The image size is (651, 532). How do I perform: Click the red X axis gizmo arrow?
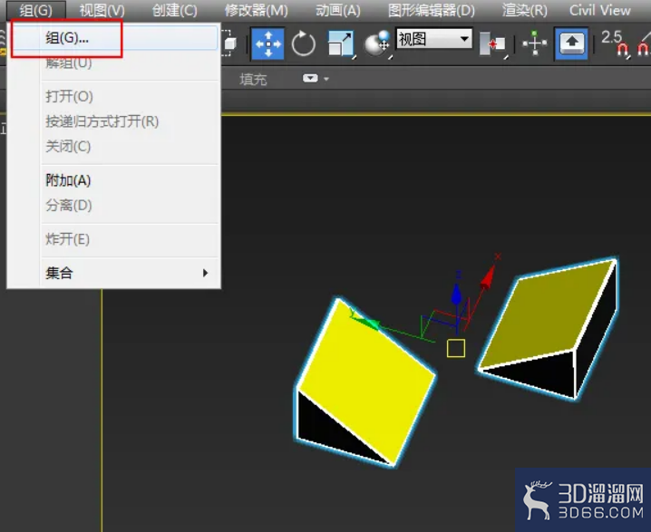pos(488,276)
